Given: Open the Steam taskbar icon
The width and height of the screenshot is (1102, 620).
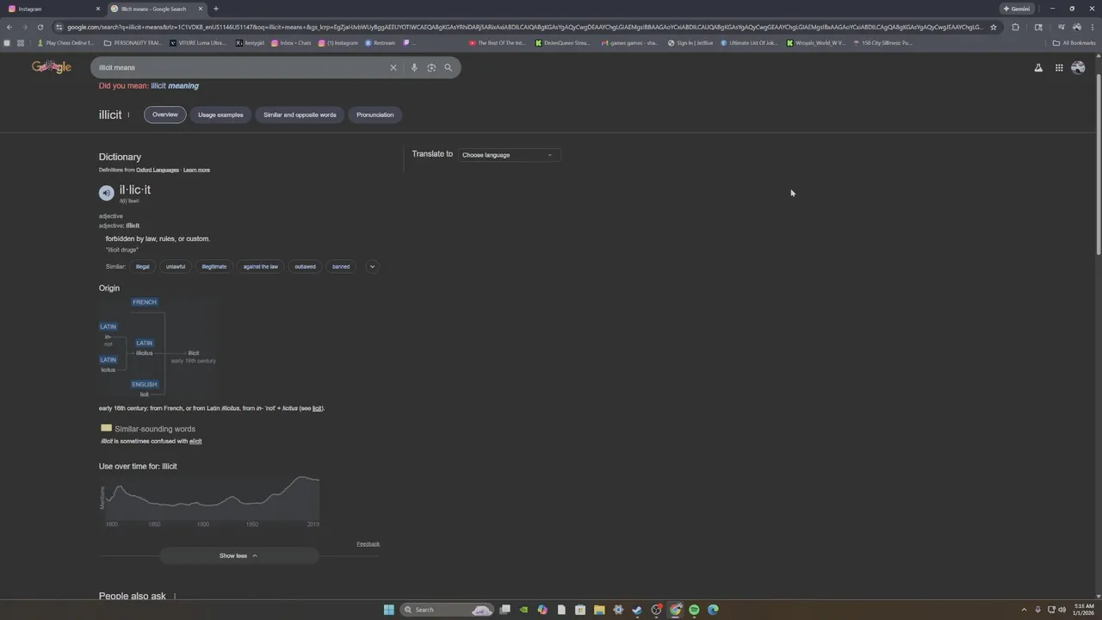Looking at the screenshot, I should click(637, 610).
